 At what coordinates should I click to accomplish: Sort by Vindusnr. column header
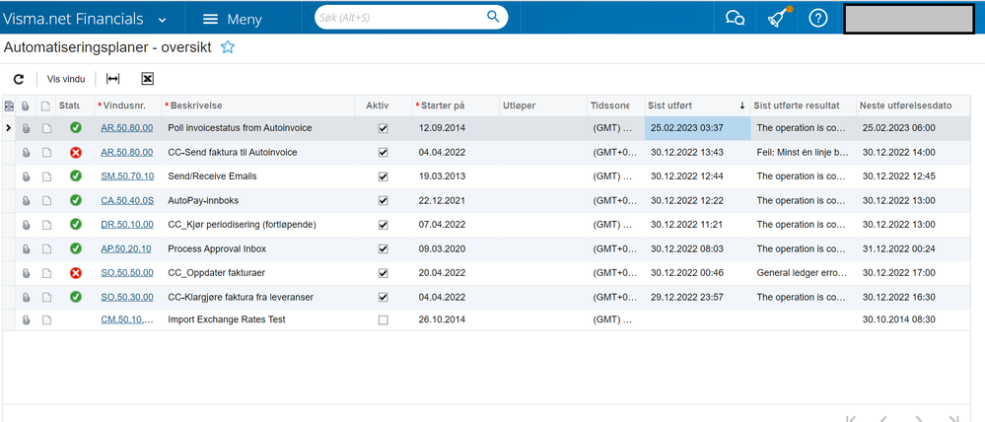click(129, 105)
